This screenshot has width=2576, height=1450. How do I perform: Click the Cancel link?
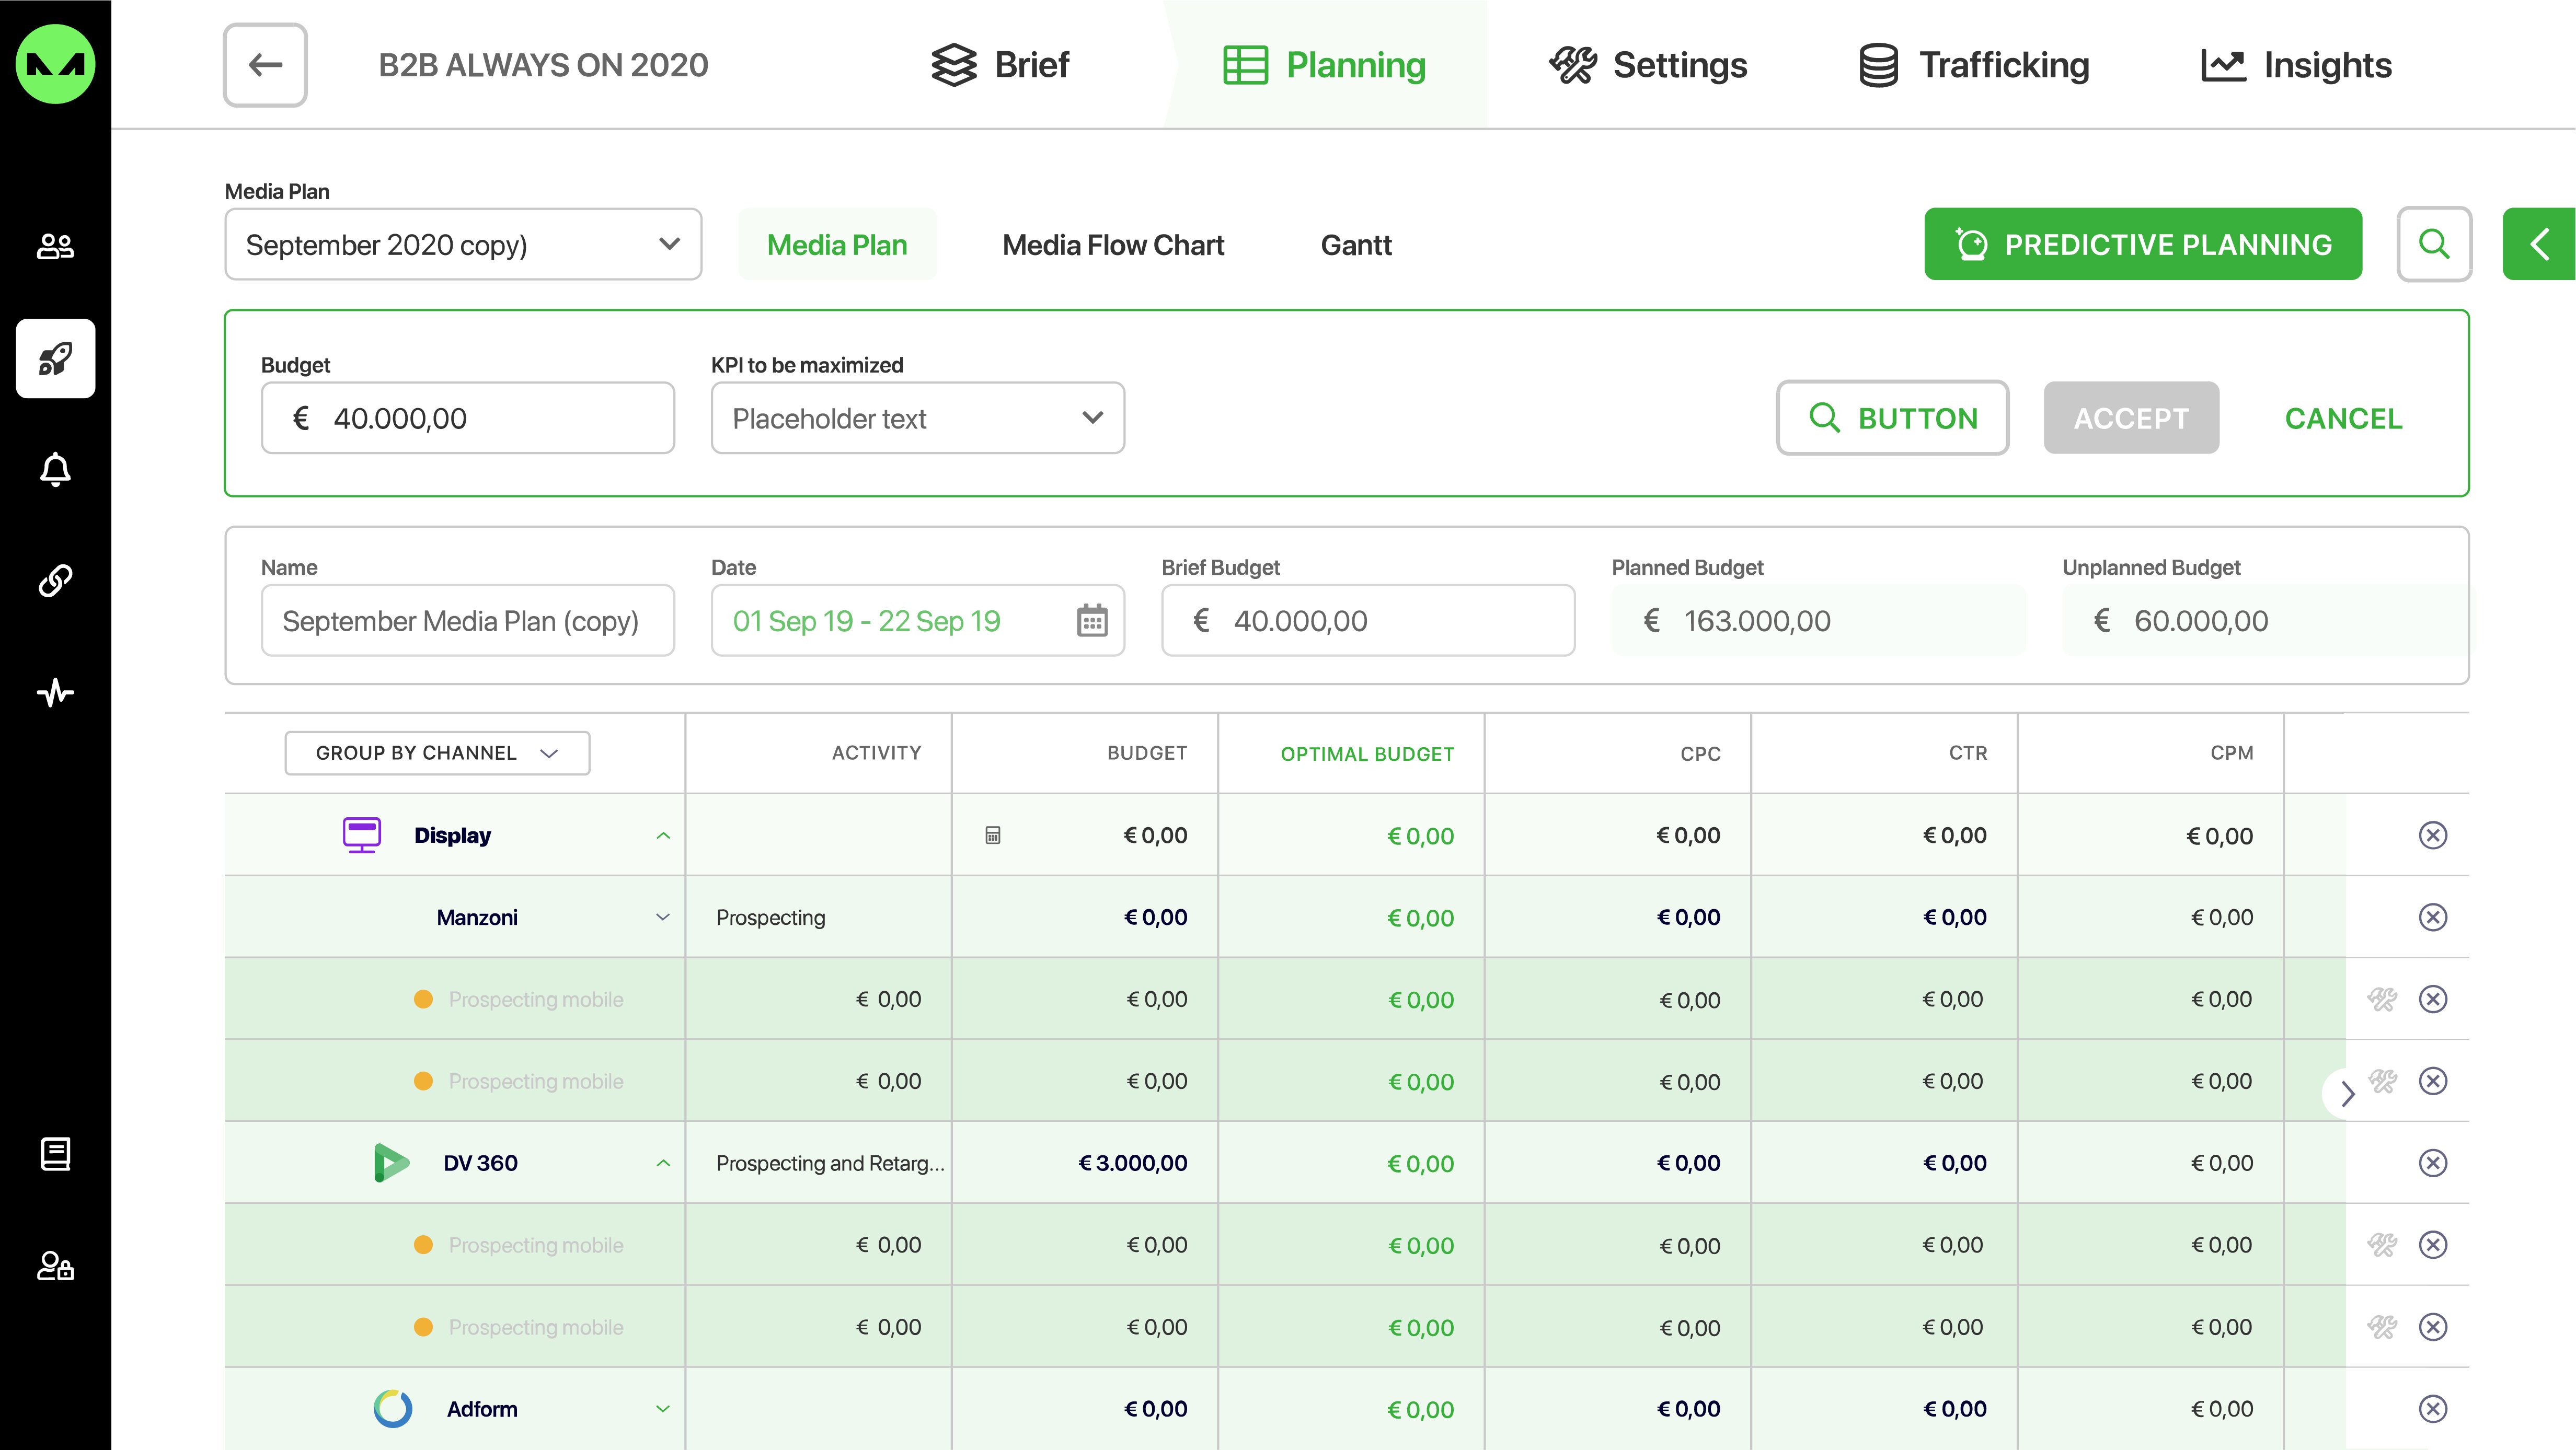[x=2343, y=419]
